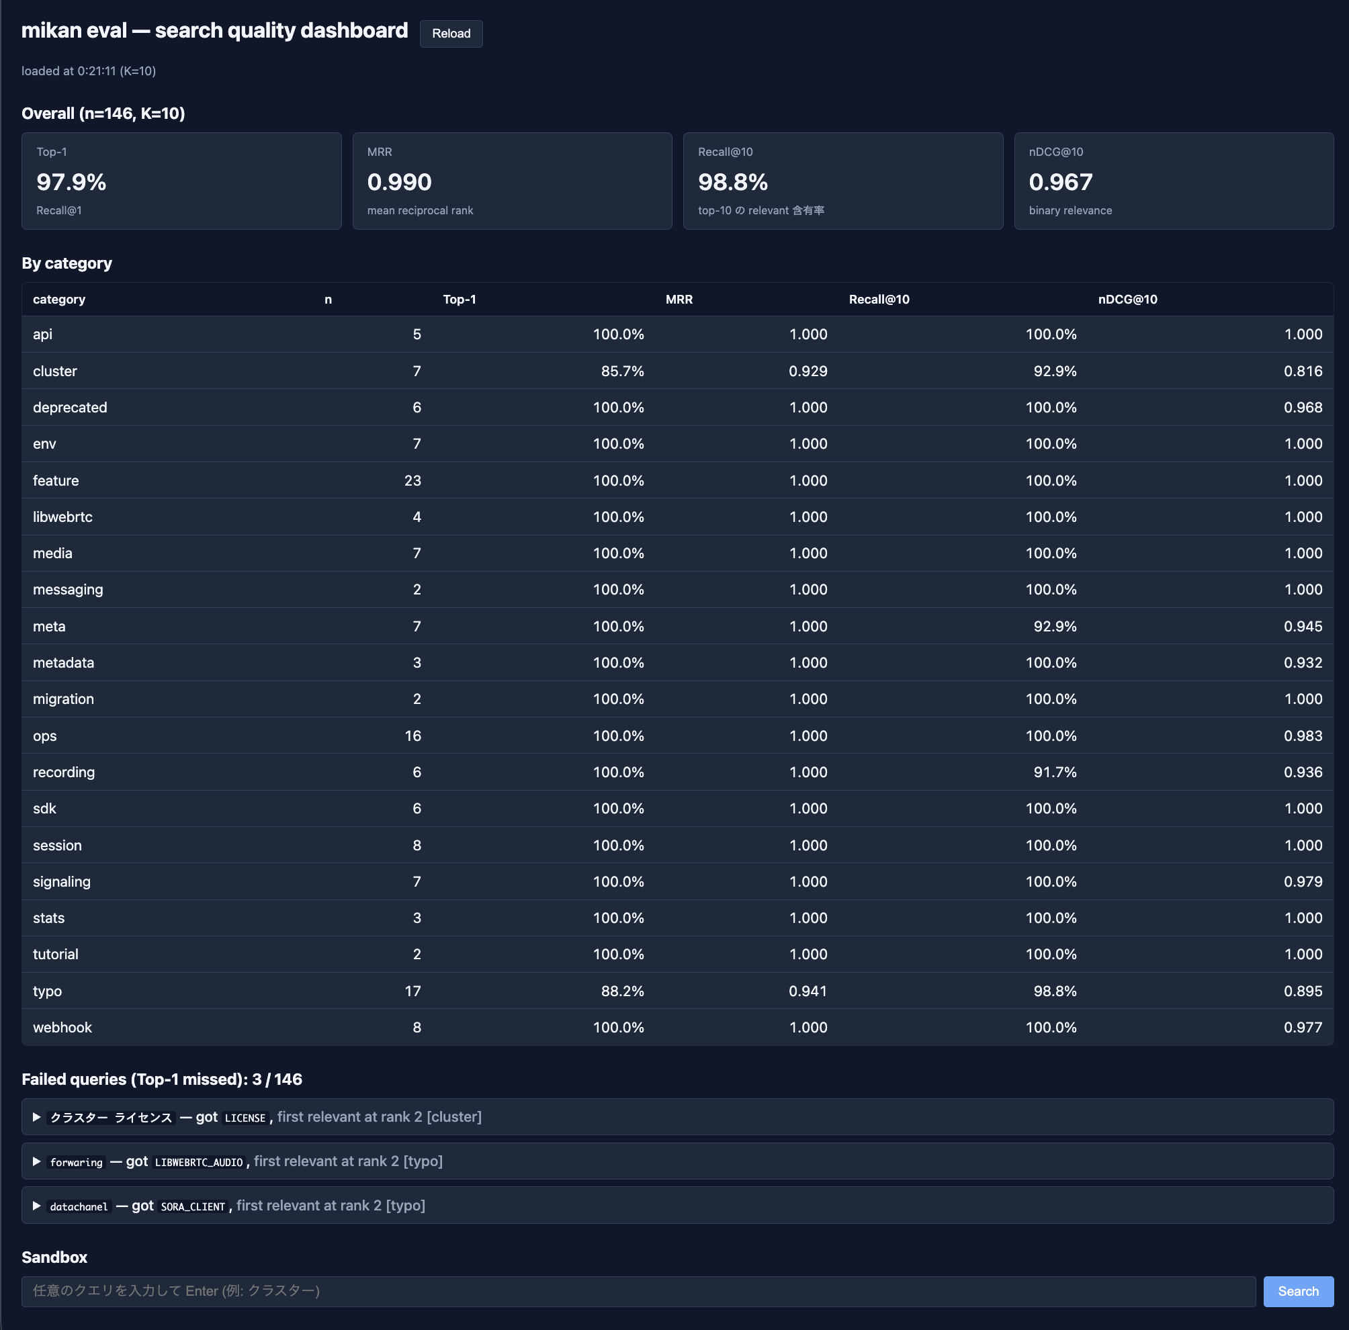The height and width of the screenshot is (1330, 1349).
Task: Click the MRR column header
Action: [x=678, y=300]
